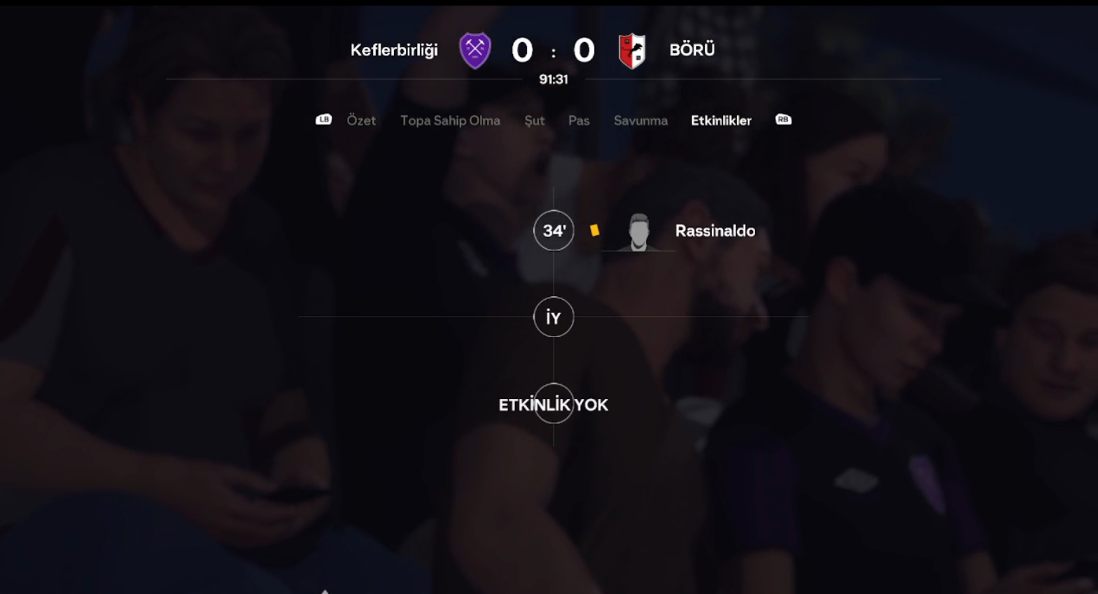Image resolution: width=1098 pixels, height=594 pixels.
Task: Click the Rassinaldo player name
Action: [x=715, y=231]
